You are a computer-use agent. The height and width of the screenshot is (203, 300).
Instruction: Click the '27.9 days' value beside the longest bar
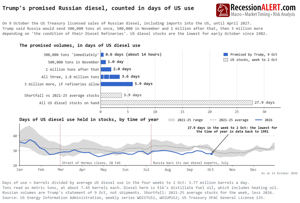[265, 103]
